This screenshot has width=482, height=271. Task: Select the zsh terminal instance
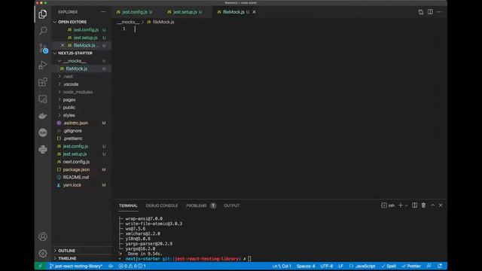click(x=388, y=206)
